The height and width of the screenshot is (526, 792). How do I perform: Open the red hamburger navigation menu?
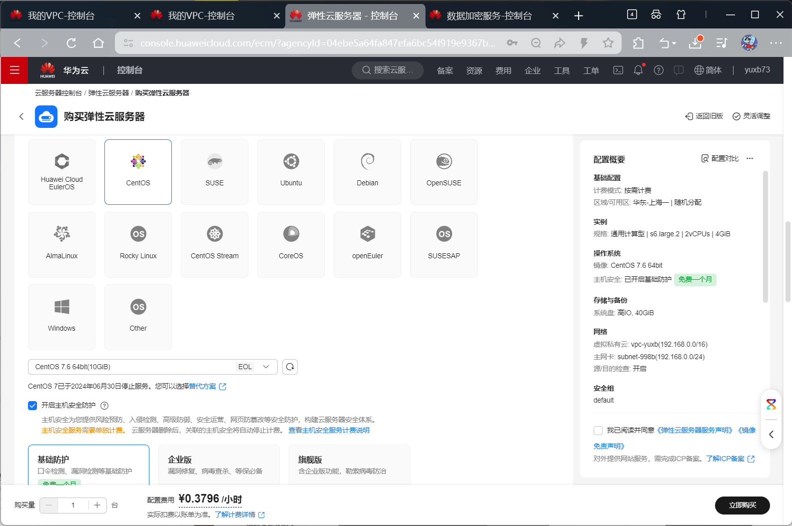pyautogui.click(x=14, y=70)
